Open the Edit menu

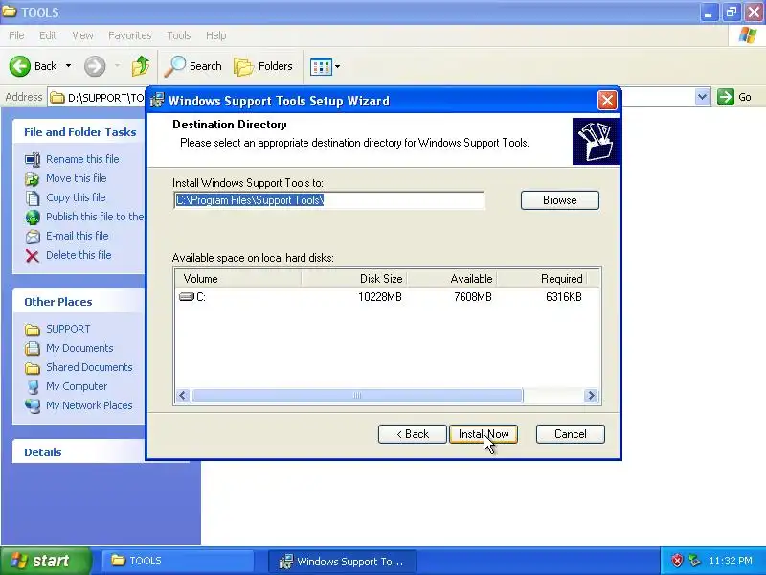pos(48,35)
